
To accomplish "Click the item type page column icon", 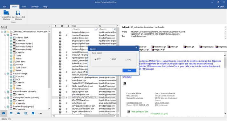I will [62, 26].
